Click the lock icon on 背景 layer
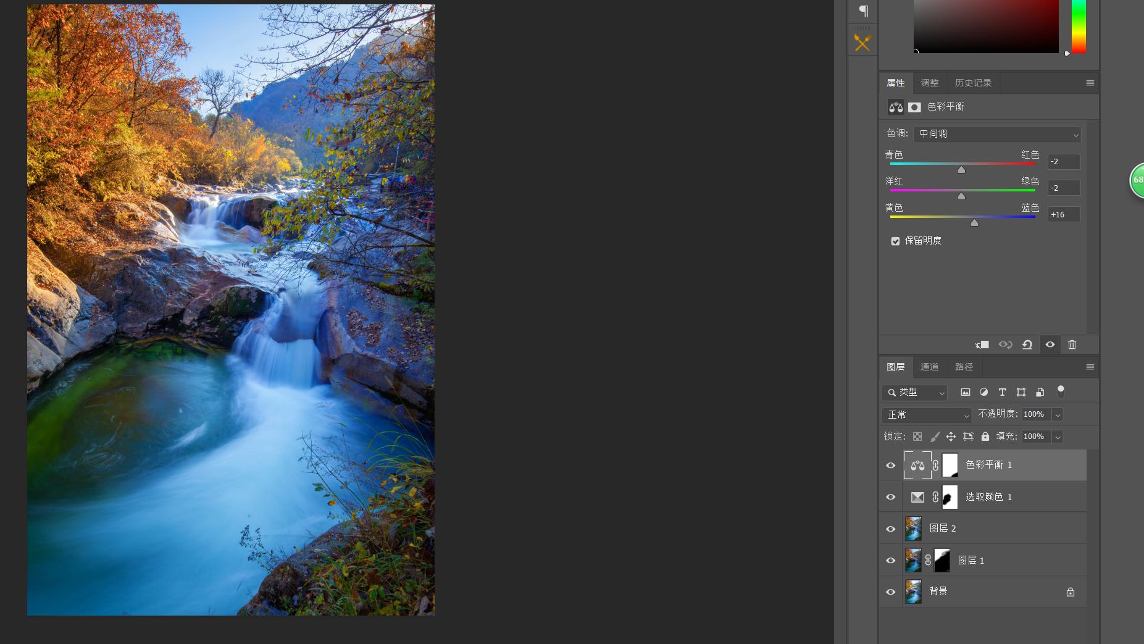 pyautogui.click(x=1071, y=592)
